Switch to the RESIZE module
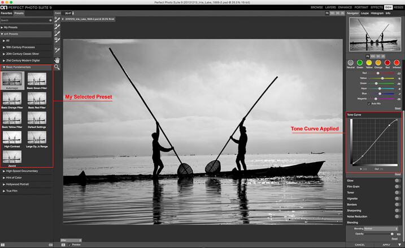The height and width of the screenshot is (248, 405). pos(399,7)
